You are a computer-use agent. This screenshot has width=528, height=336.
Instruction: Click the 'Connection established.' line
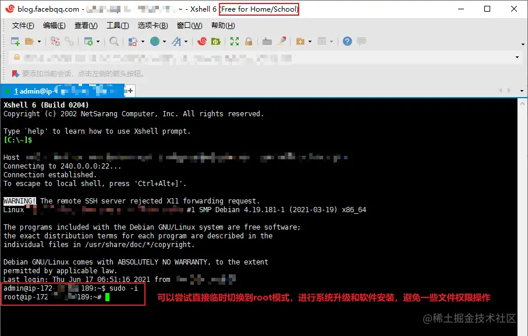pyautogui.click(x=50, y=175)
